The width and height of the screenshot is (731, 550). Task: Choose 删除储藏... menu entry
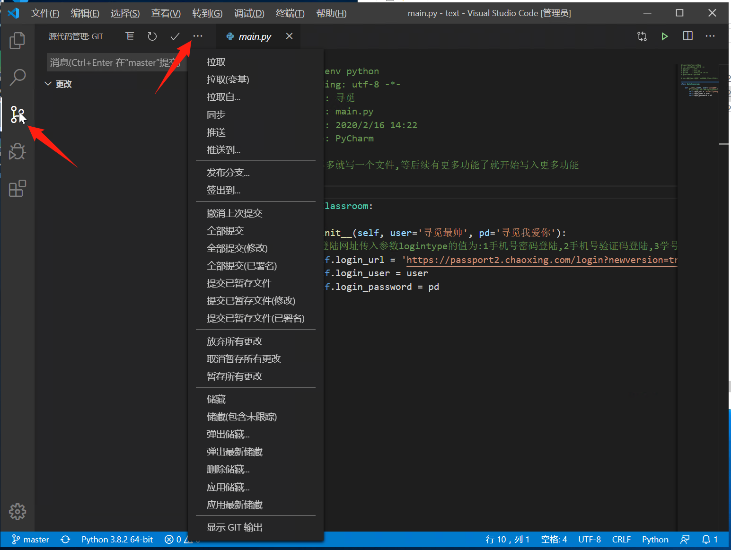(255, 469)
